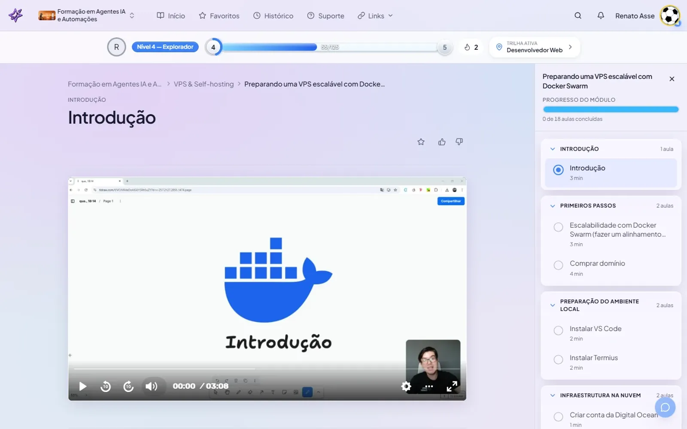The width and height of the screenshot is (687, 429).
Task: Open the Links dropdown menu
Action: click(x=375, y=16)
